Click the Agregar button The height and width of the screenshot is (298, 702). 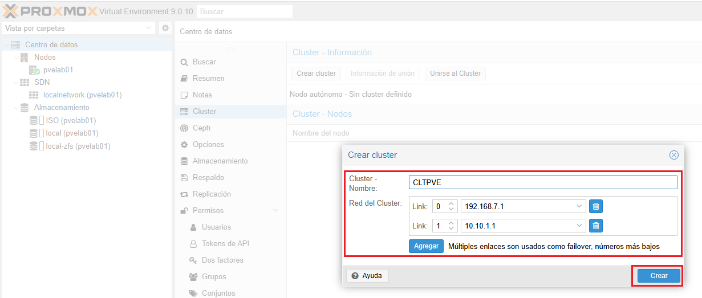pos(426,246)
